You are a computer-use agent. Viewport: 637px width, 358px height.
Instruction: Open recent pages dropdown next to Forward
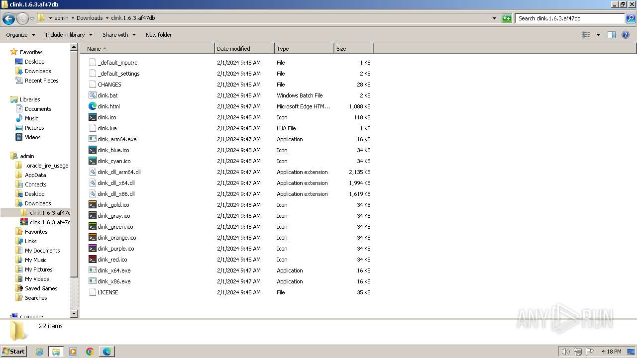pyautogui.click(x=32, y=18)
